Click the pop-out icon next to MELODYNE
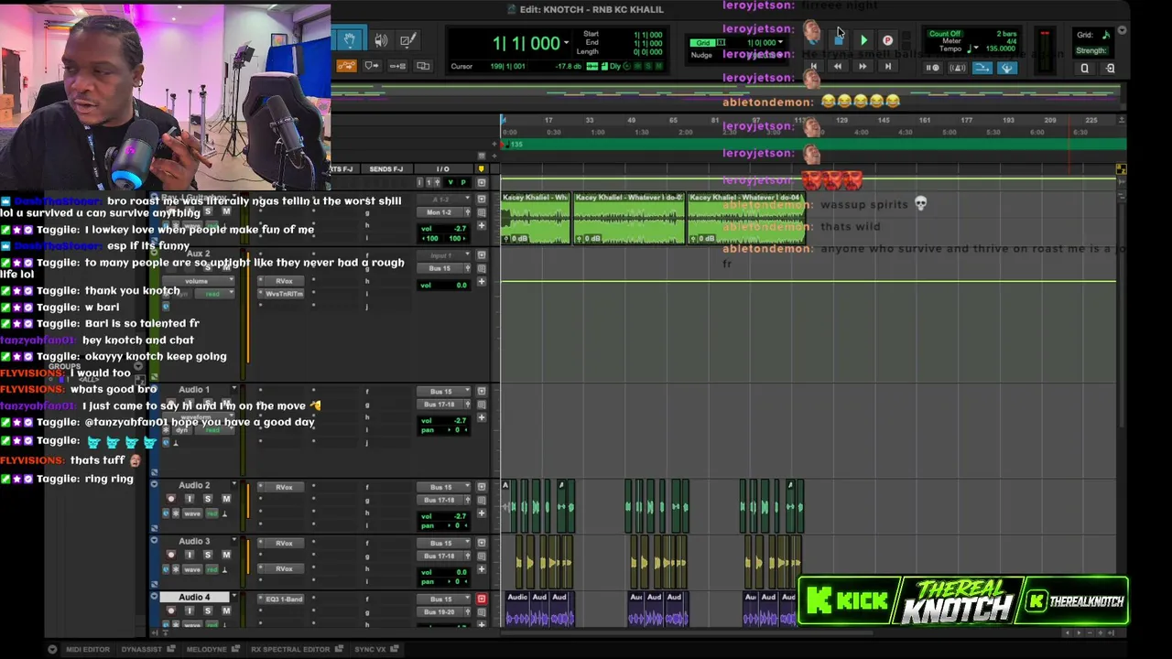 pos(235,649)
